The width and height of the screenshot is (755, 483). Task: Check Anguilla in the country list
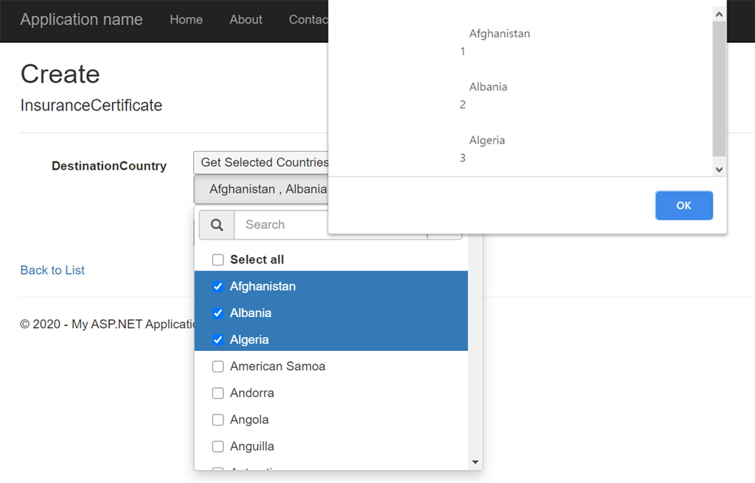tap(218, 445)
